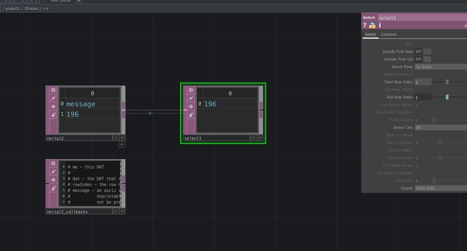
Task: Toggle Include First Row switch
Action: click(423, 51)
